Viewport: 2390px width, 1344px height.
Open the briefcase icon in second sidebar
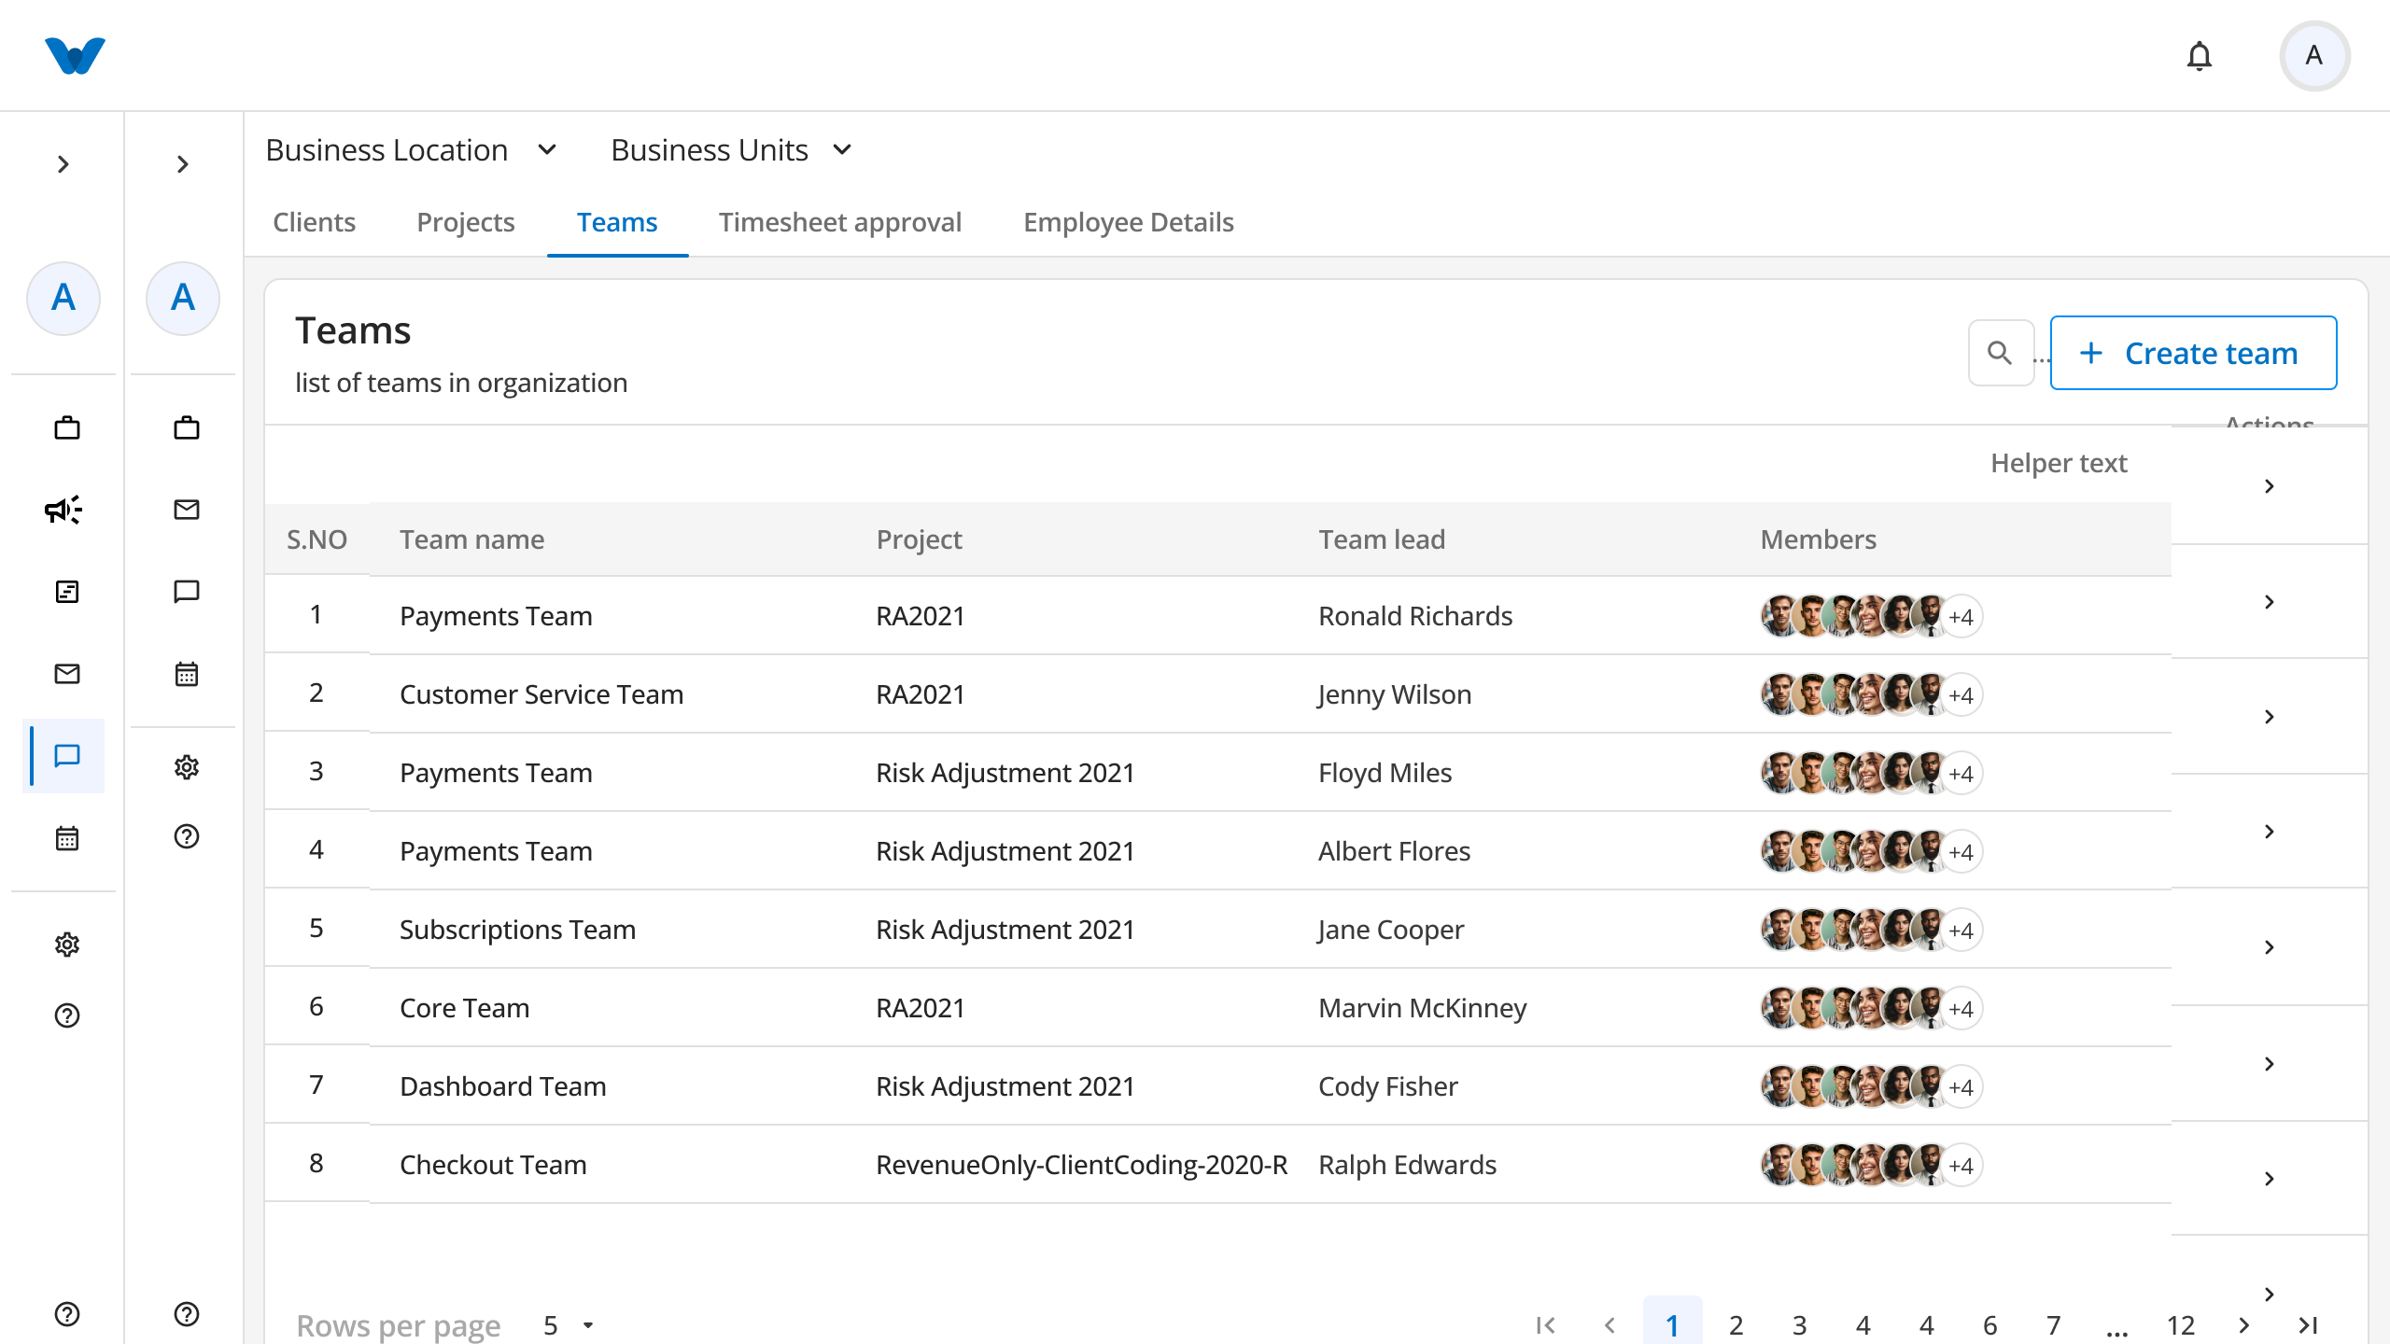pyautogui.click(x=187, y=428)
